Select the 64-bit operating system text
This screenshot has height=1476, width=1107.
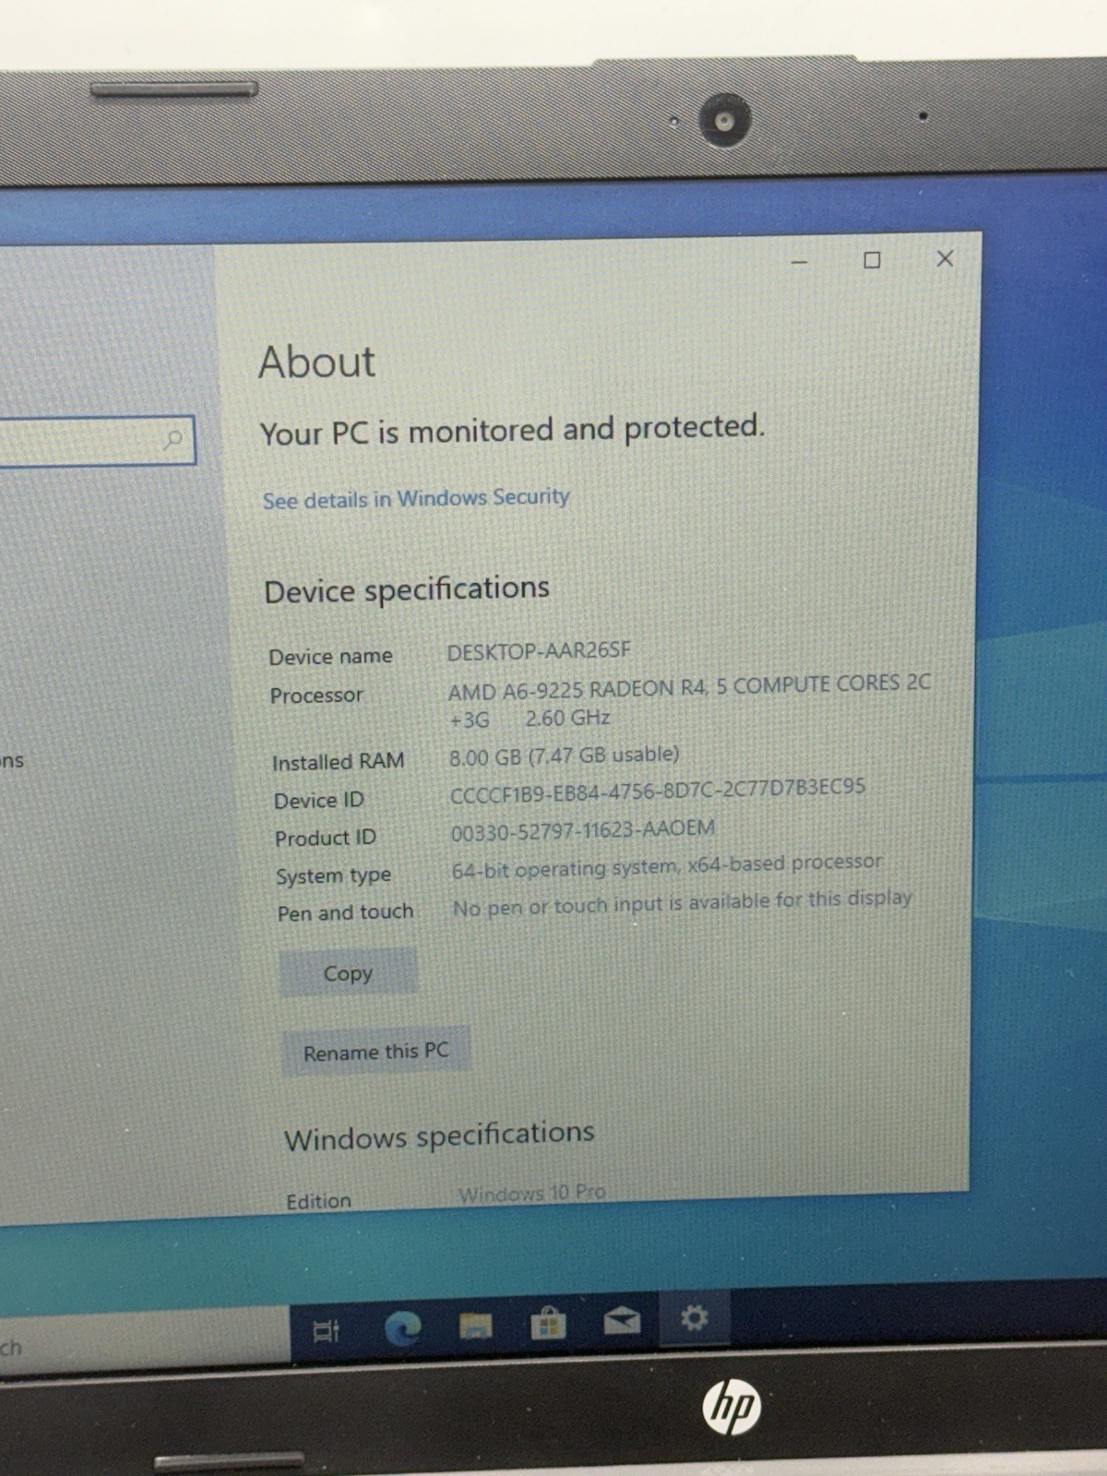tap(667, 865)
